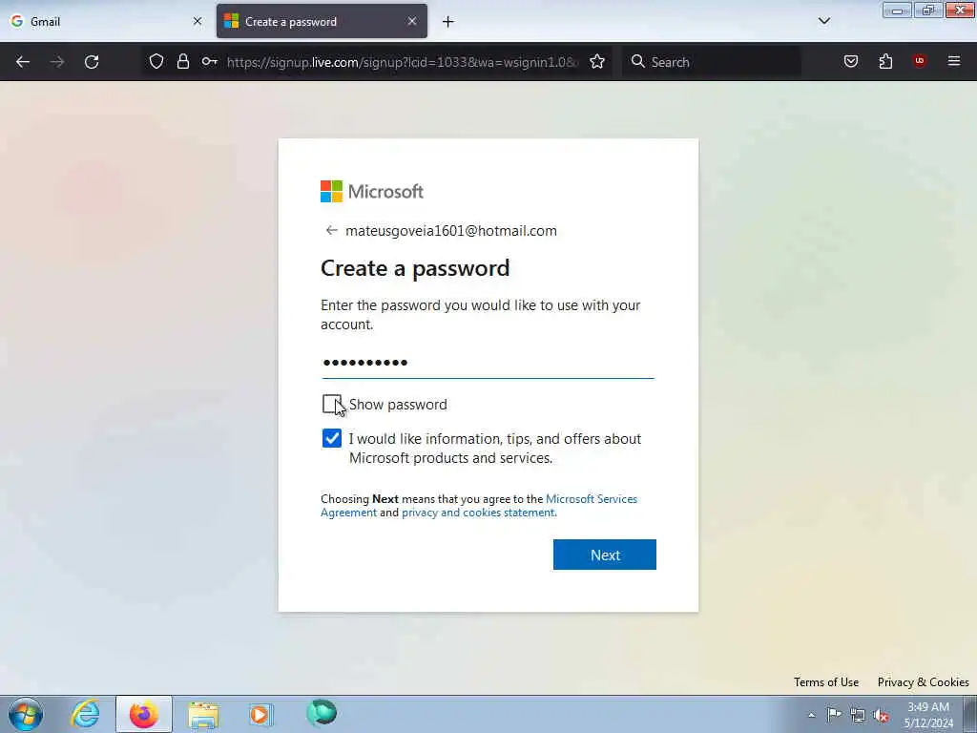The image size is (977, 733).
Task: Close the Create a password tab
Action: (x=412, y=21)
